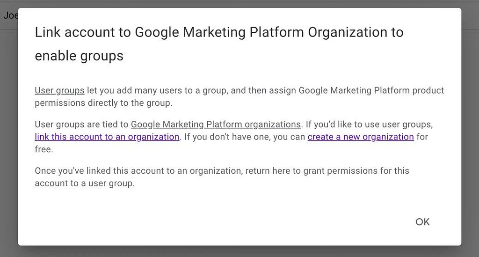
Task: Click the OK button to dismiss dialog
Action: [x=422, y=222]
